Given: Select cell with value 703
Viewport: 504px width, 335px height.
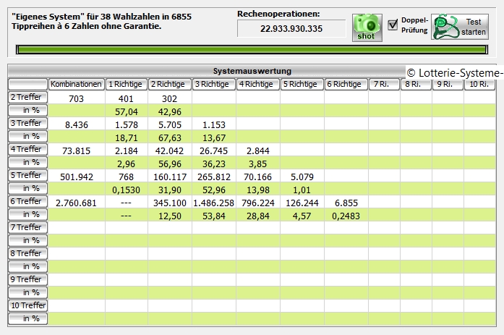Looking at the screenshot, I should pos(76,98).
